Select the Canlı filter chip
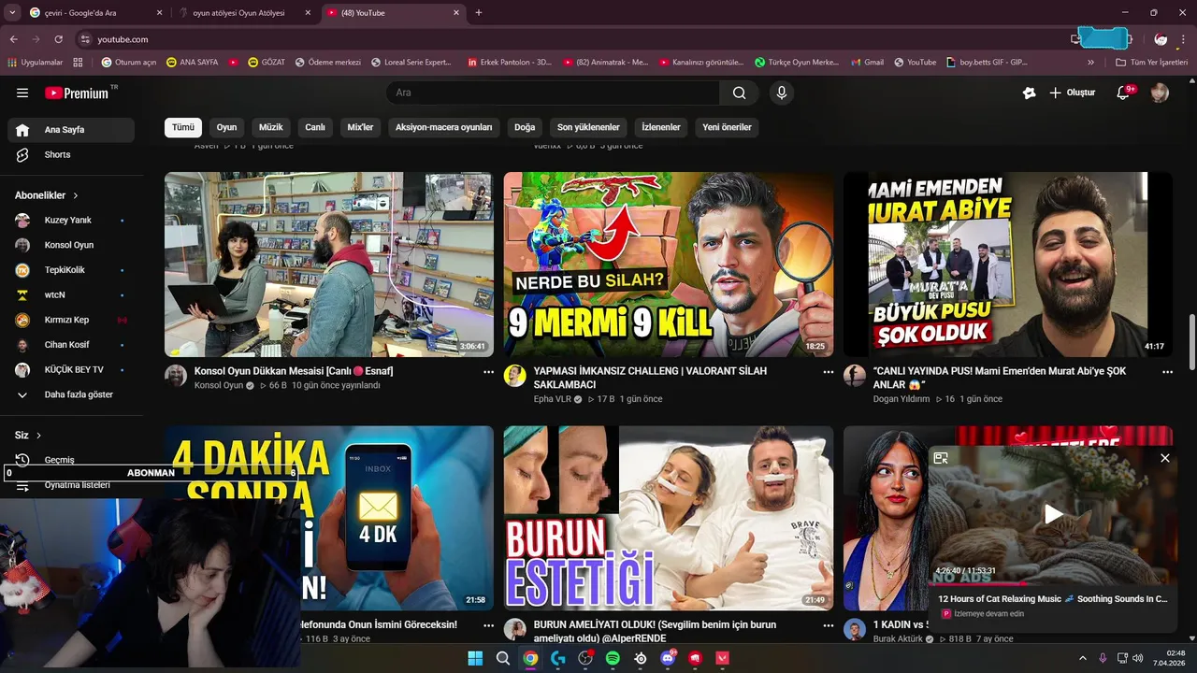The image size is (1197, 673). tap(315, 127)
